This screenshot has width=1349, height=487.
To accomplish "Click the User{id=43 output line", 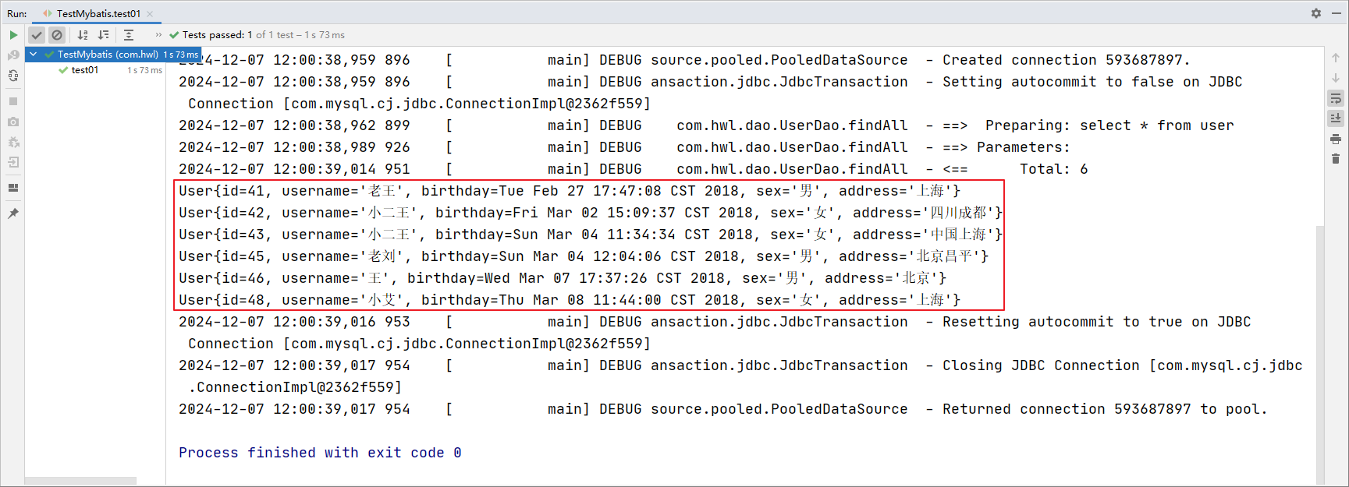I will (x=590, y=235).
